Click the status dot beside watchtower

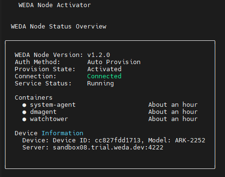(24, 119)
